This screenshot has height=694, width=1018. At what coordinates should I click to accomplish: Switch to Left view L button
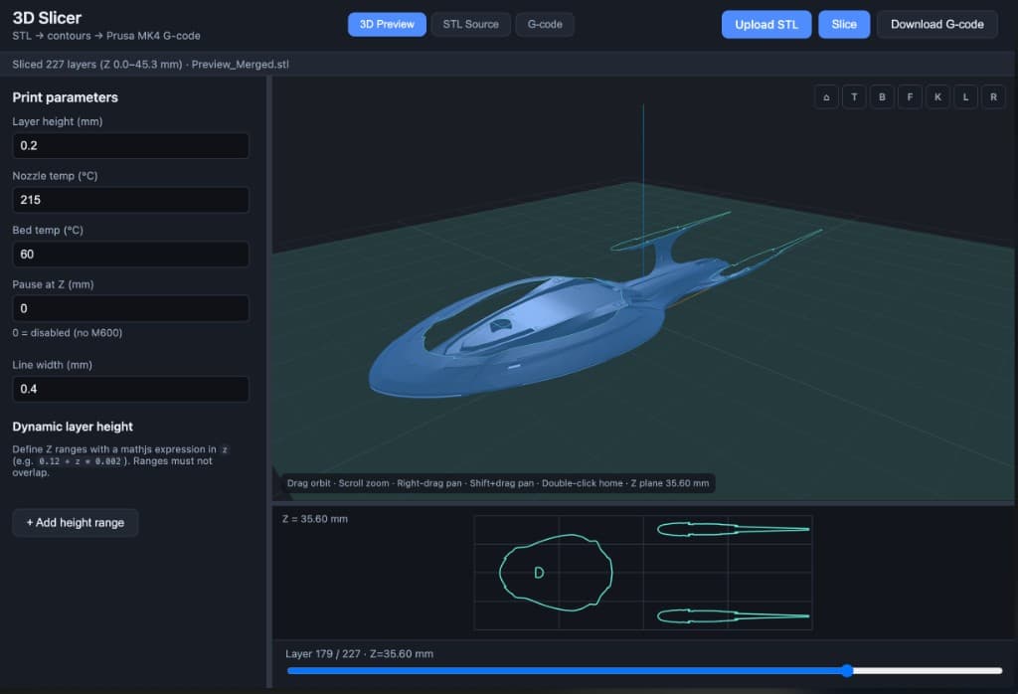pos(965,96)
